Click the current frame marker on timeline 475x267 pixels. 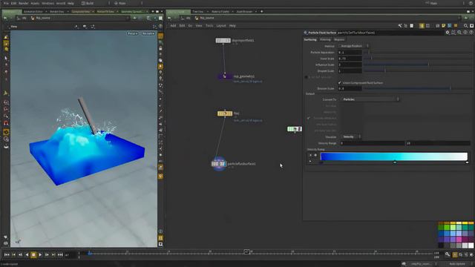coord(246,251)
